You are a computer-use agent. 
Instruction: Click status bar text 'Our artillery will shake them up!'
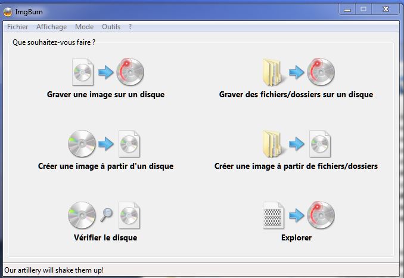pos(54,270)
